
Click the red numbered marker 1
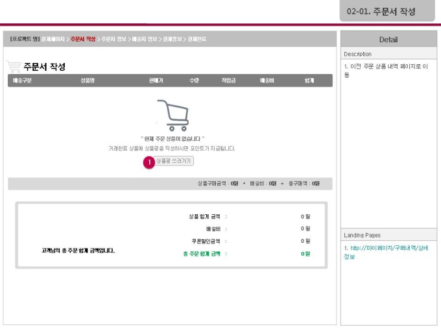point(149,161)
